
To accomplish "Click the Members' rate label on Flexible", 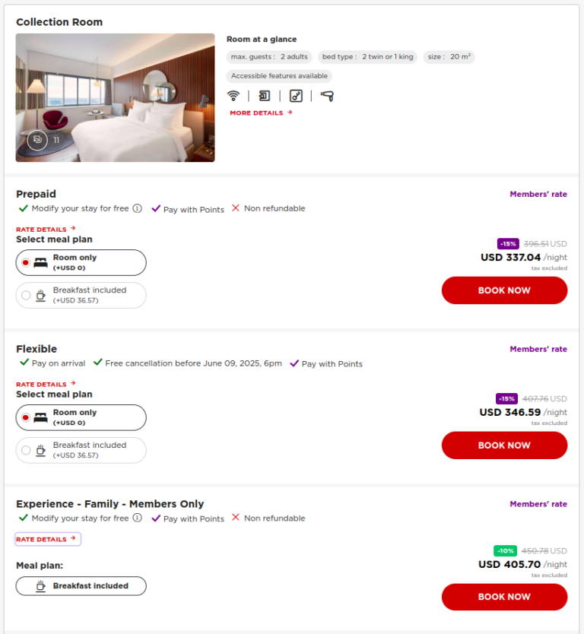I will [x=538, y=348].
